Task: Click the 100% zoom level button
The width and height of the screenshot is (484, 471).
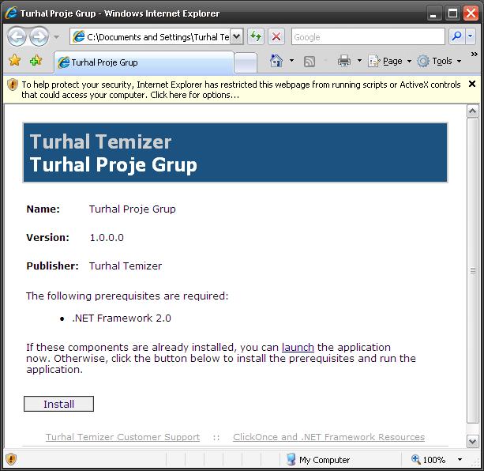Action: click(429, 460)
